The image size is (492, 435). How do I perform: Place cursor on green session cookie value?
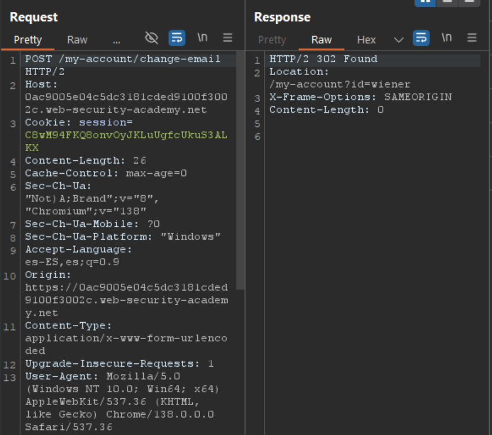(x=126, y=142)
